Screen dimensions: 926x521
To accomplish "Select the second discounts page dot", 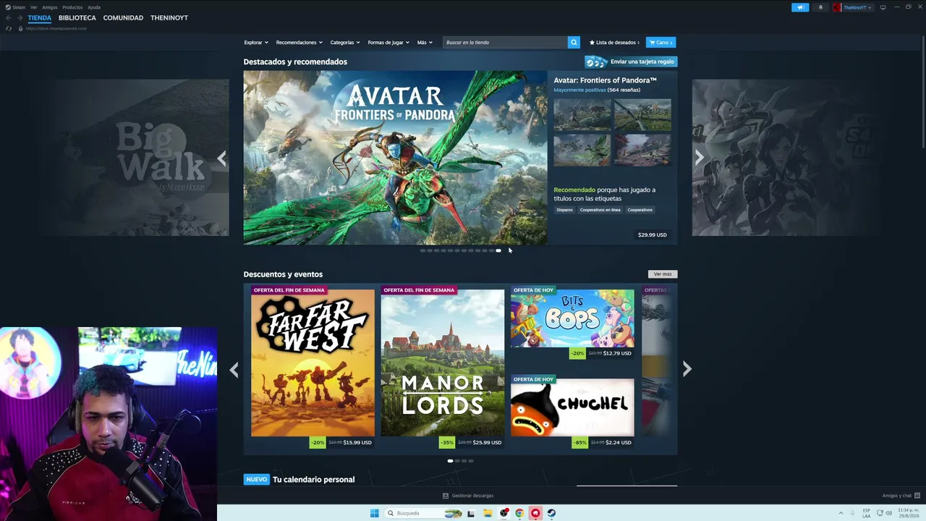I will (x=457, y=461).
